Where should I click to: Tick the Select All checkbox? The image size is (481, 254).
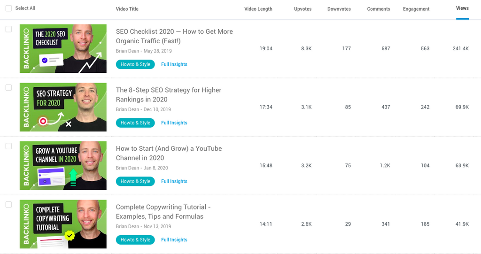click(8, 8)
